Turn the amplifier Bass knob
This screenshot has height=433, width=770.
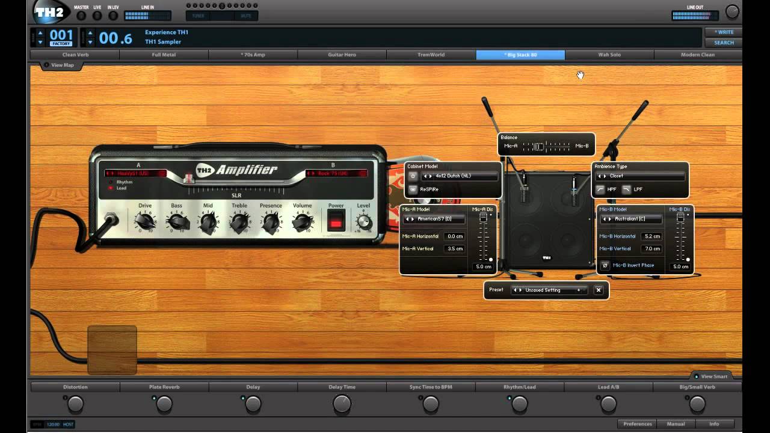(x=176, y=223)
